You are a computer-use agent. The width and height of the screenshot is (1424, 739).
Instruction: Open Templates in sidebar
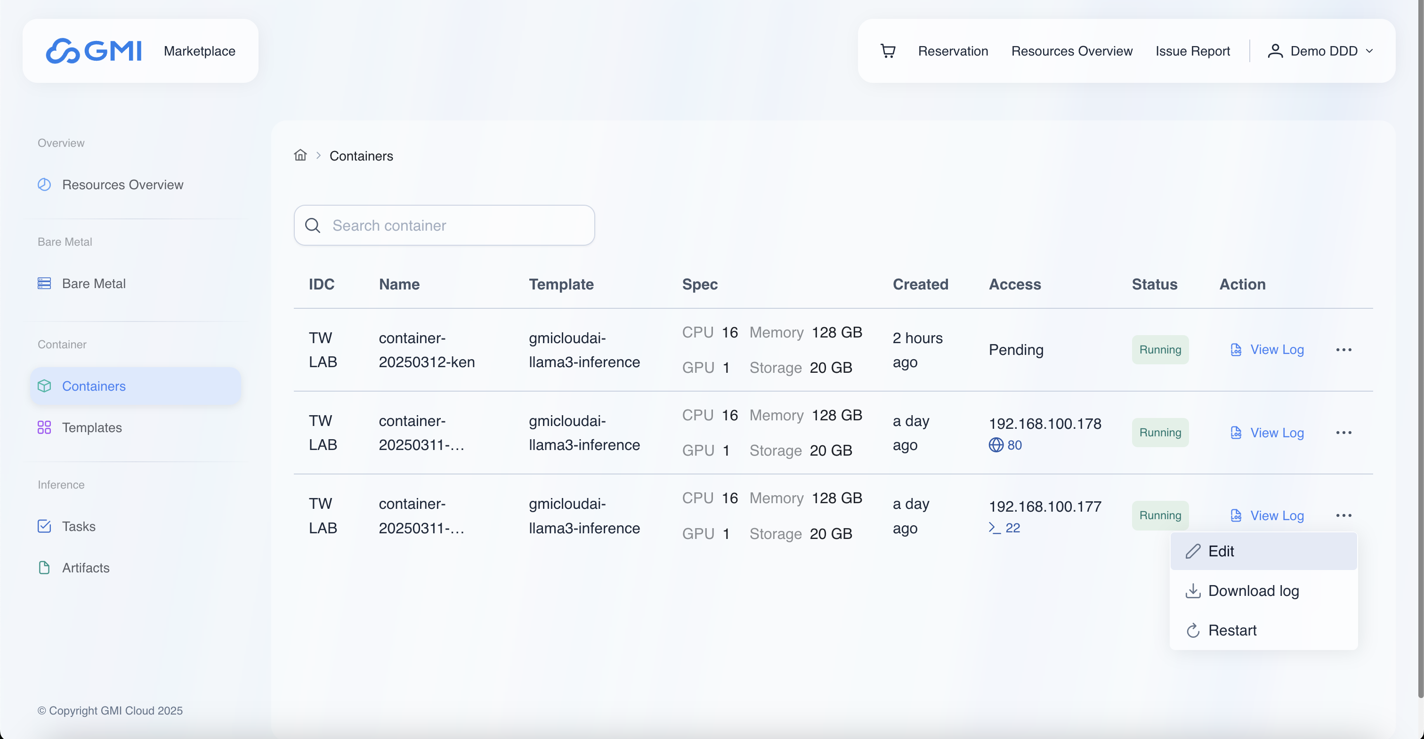click(92, 427)
